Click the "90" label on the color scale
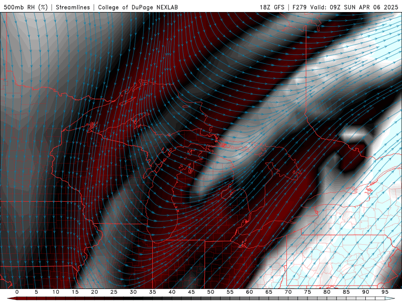Image resolution: width=402 pixels, height=301 pixels. [x=365, y=292]
